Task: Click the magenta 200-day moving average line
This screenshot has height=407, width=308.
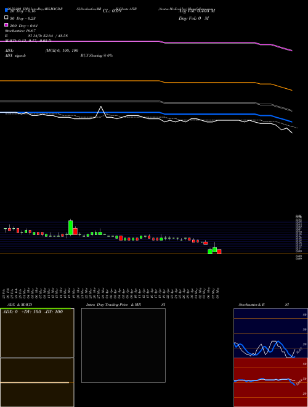Action: pyautogui.click(x=146, y=42)
